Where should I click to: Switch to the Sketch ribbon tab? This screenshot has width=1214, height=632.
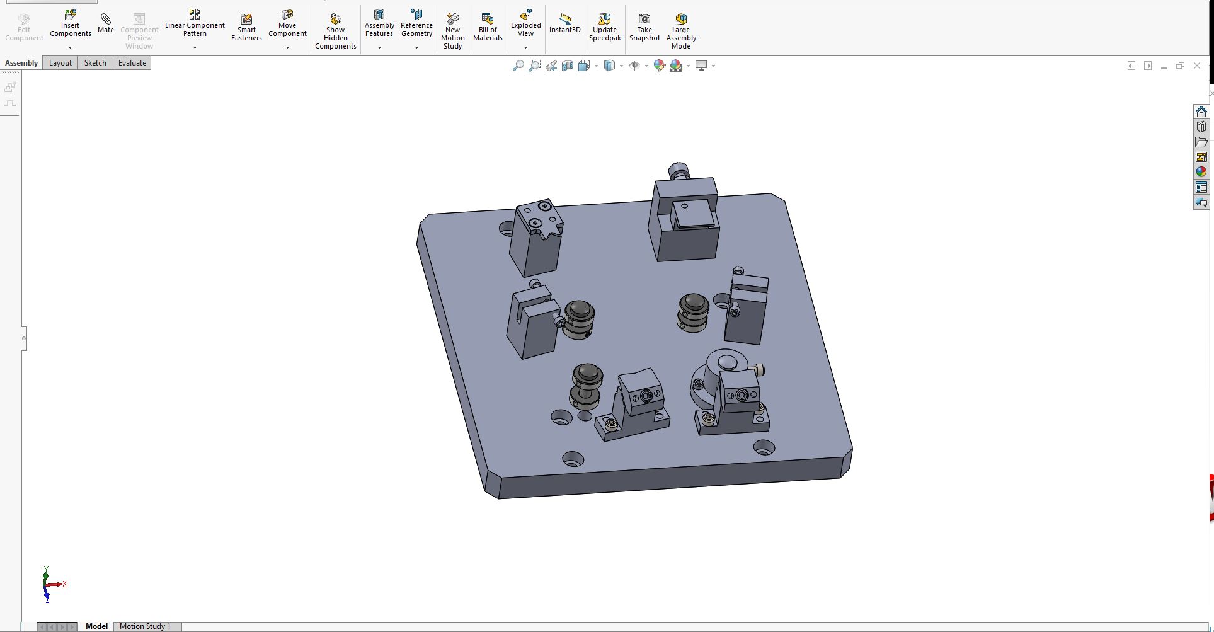click(95, 63)
